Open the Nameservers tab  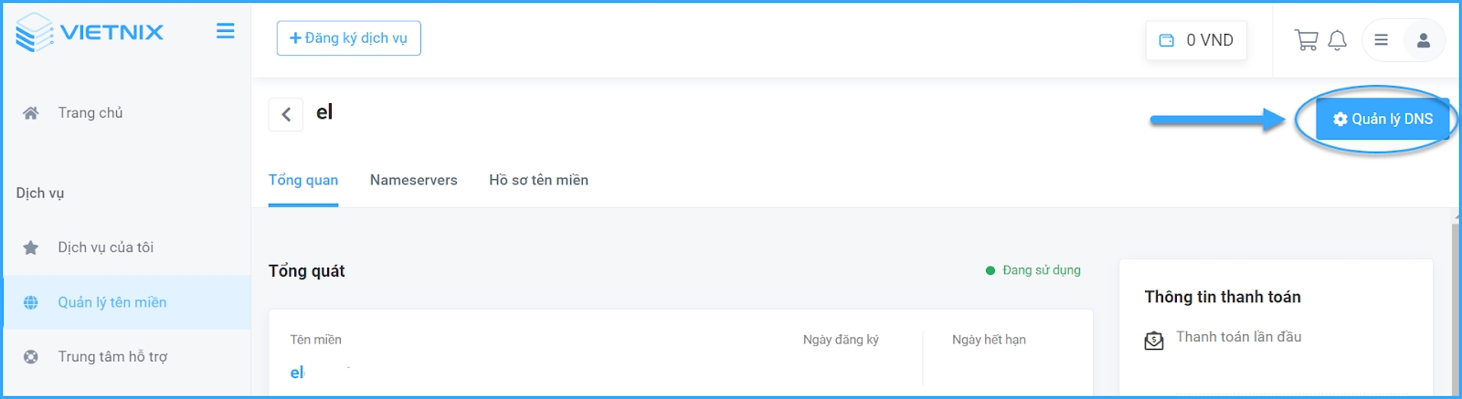413,180
